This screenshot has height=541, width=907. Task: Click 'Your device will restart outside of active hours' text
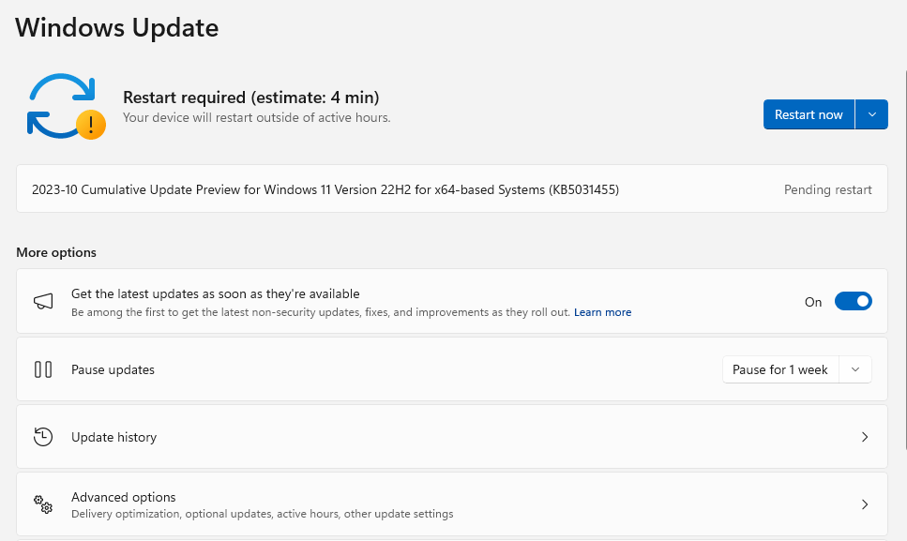click(x=257, y=117)
